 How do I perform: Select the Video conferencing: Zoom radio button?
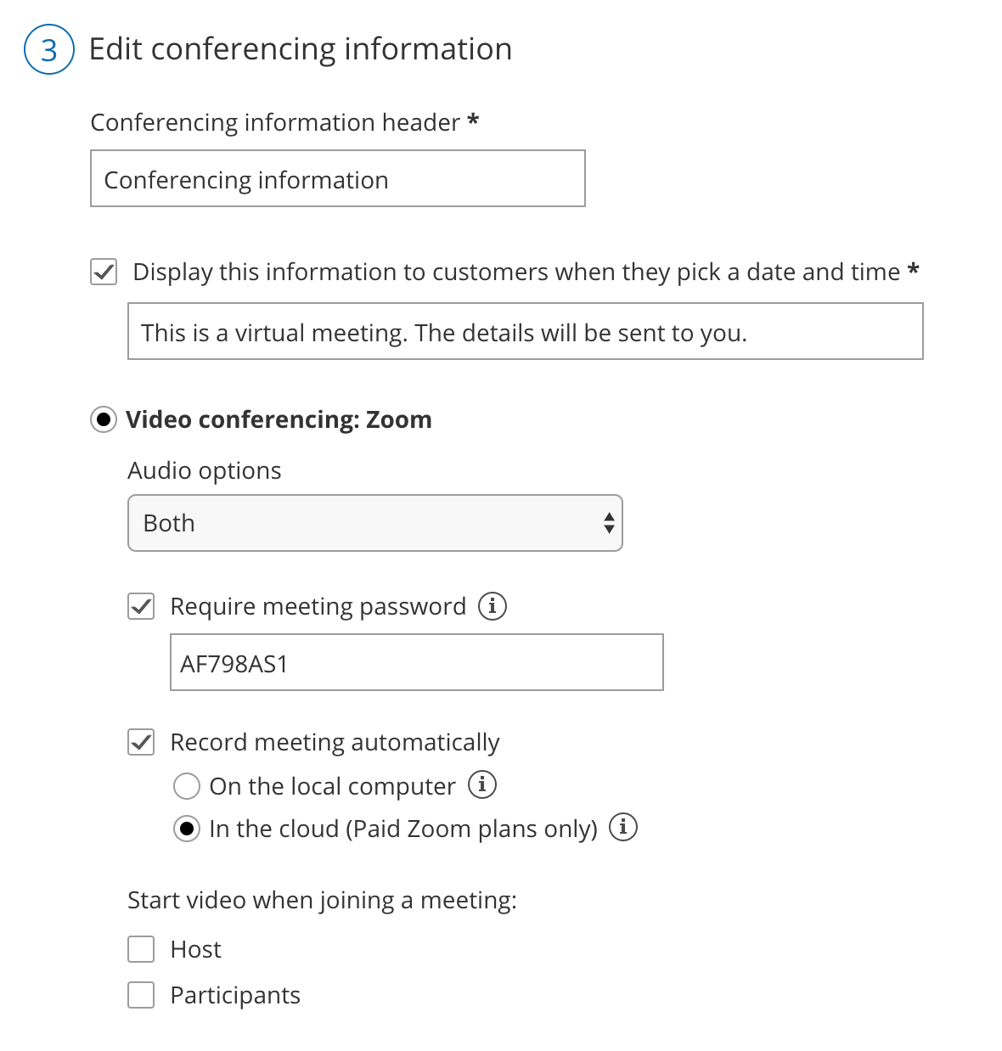pos(104,419)
